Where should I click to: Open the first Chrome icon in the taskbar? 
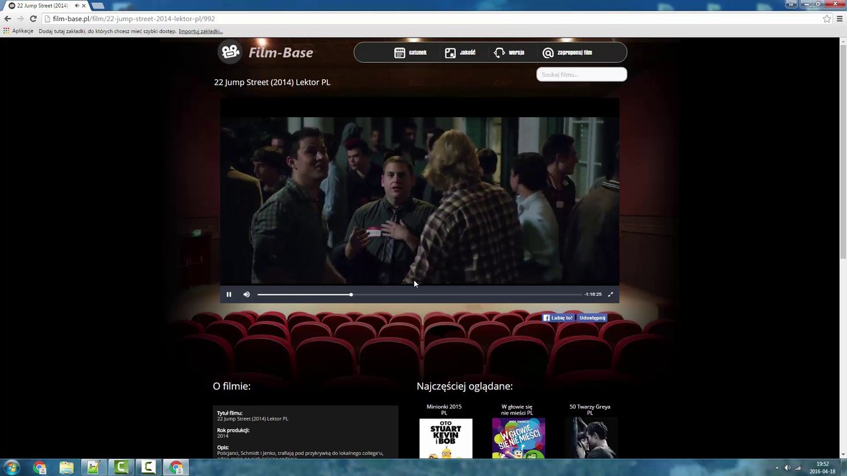(40, 468)
